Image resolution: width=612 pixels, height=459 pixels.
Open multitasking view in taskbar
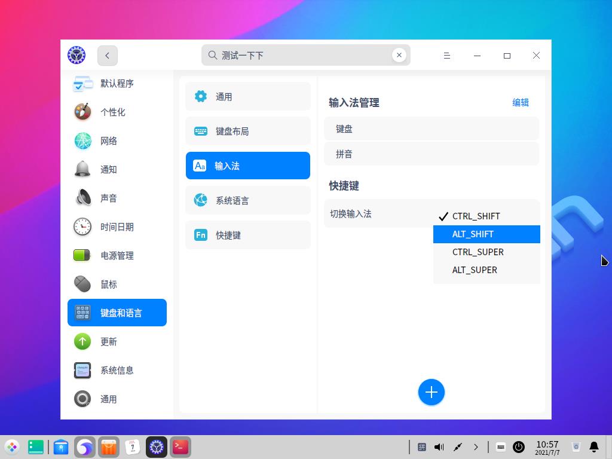[x=36, y=447]
